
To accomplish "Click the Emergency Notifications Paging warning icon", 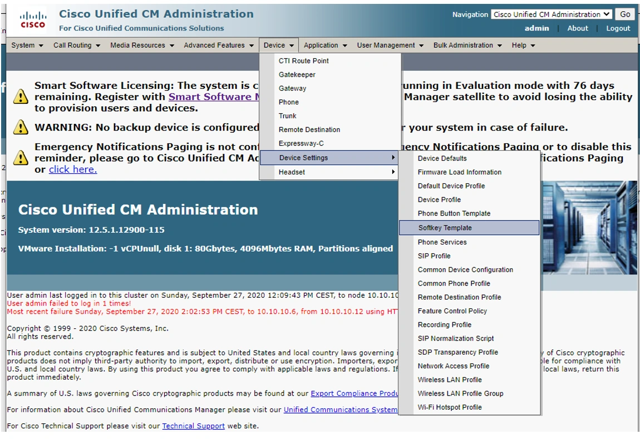I will point(21,158).
